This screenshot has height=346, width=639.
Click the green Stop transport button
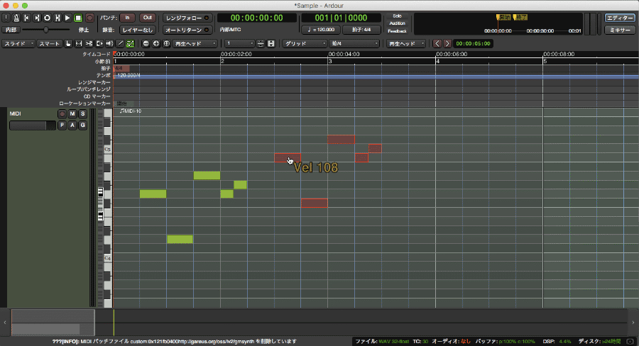pos(78,17)
